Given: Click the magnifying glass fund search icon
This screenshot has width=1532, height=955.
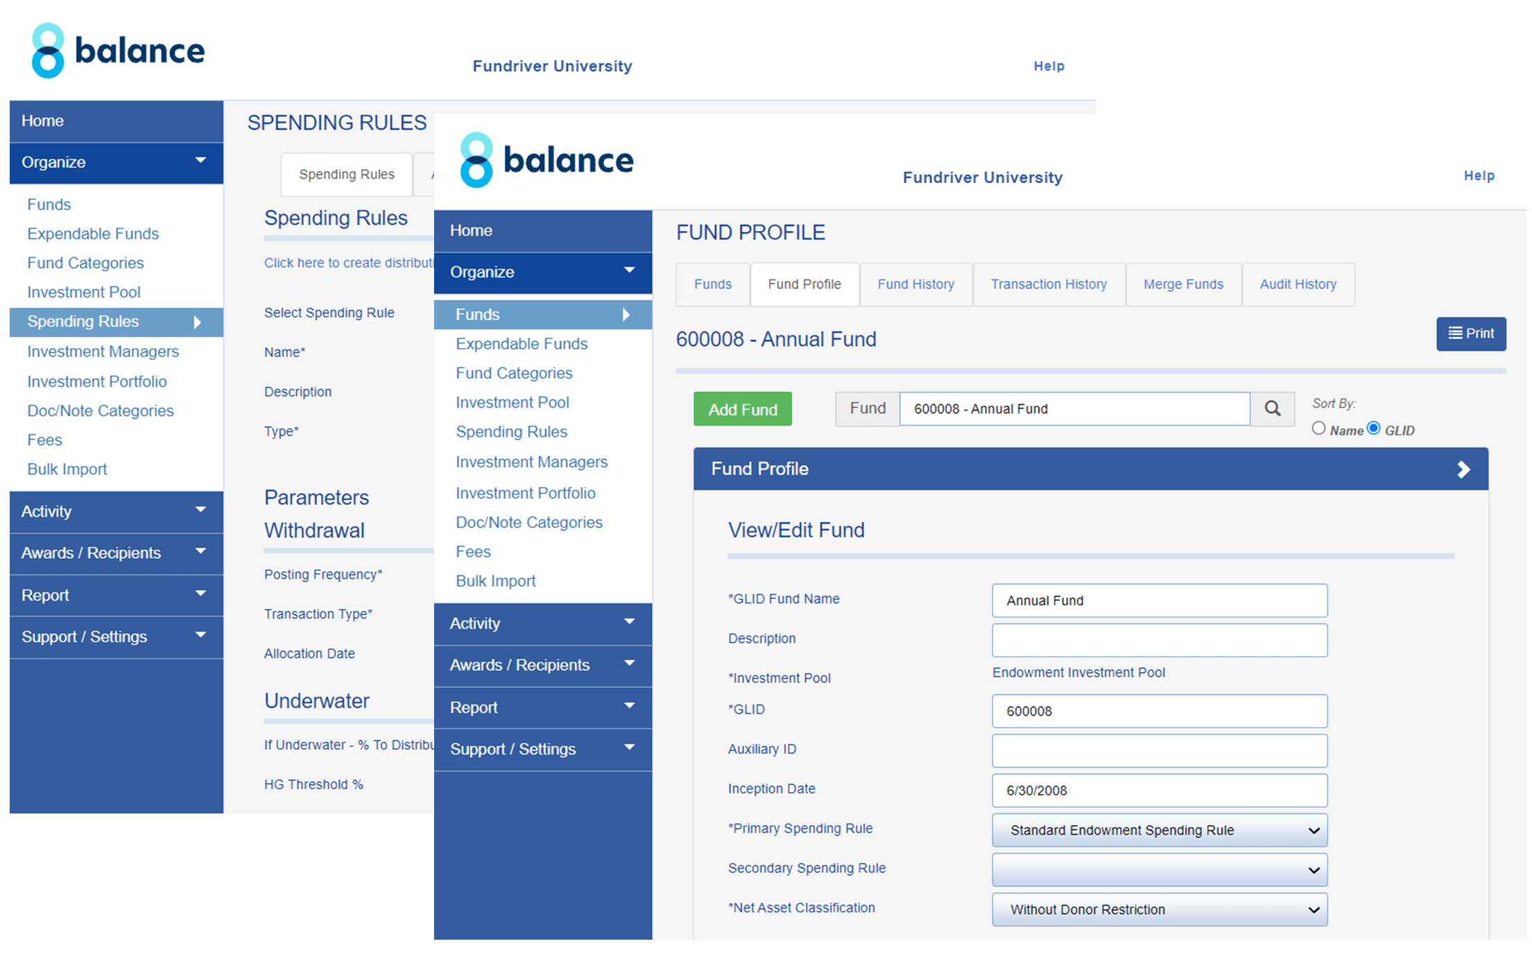Looking at the screenshot, I should pyautogui.click(x=1272, y=408).
